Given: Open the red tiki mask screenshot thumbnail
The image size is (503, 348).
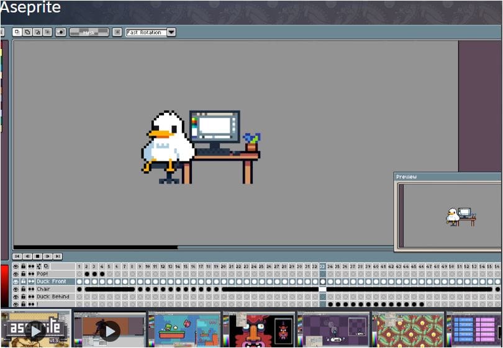Looking at the screenshot, I should pos(258,330).
